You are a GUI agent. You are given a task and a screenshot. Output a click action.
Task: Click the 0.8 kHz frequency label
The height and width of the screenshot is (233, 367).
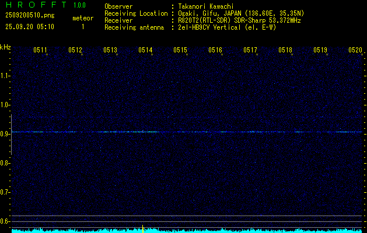[x=5, y=163]
